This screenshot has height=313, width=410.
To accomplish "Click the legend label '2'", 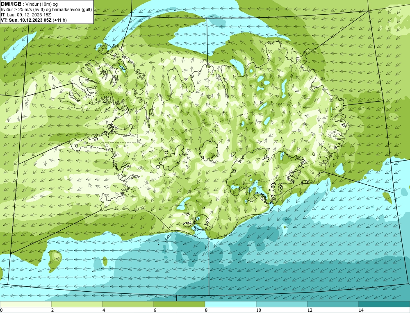I will click(x=52, y=310).
